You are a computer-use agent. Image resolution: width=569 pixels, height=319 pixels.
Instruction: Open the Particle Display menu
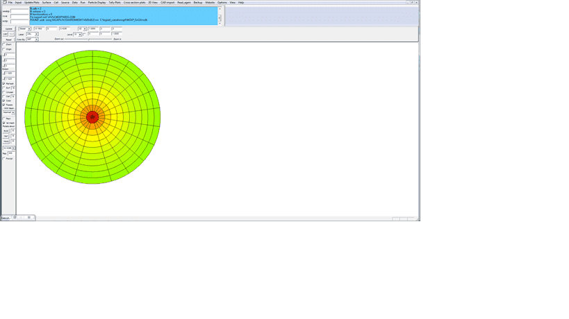[97, 2]
